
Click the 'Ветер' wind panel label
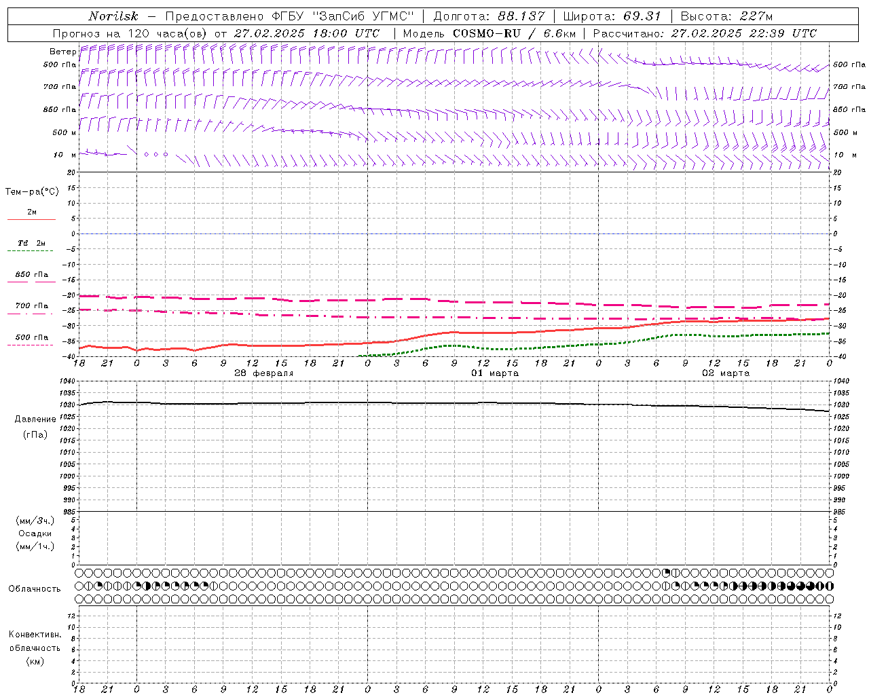(x=62, y=52)
